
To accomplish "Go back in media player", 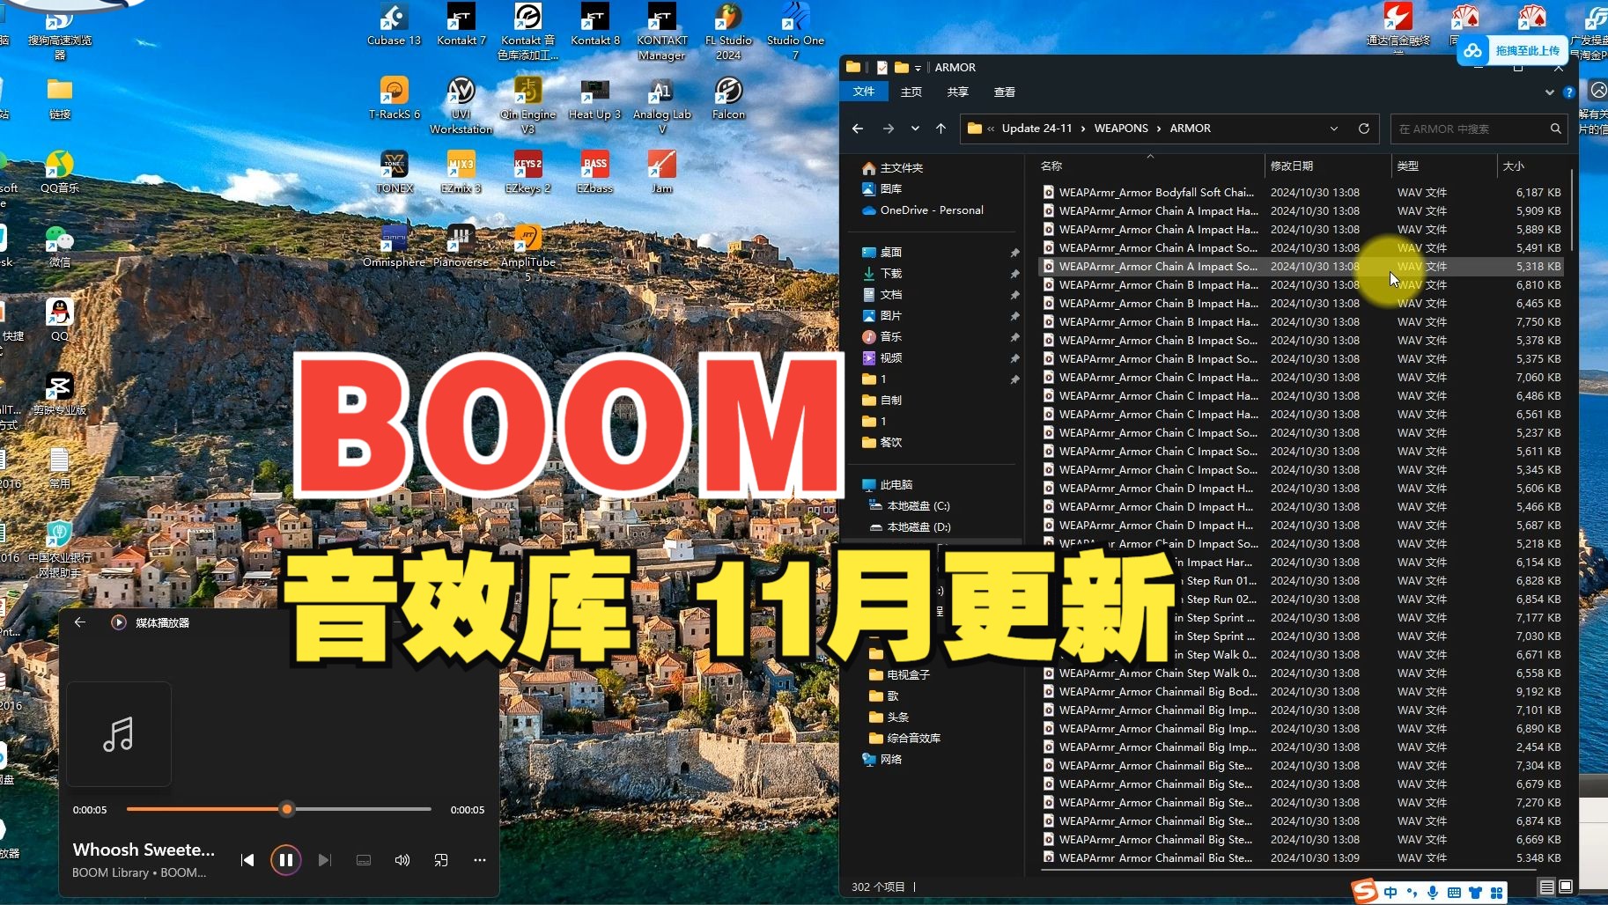I will [80, 622].
